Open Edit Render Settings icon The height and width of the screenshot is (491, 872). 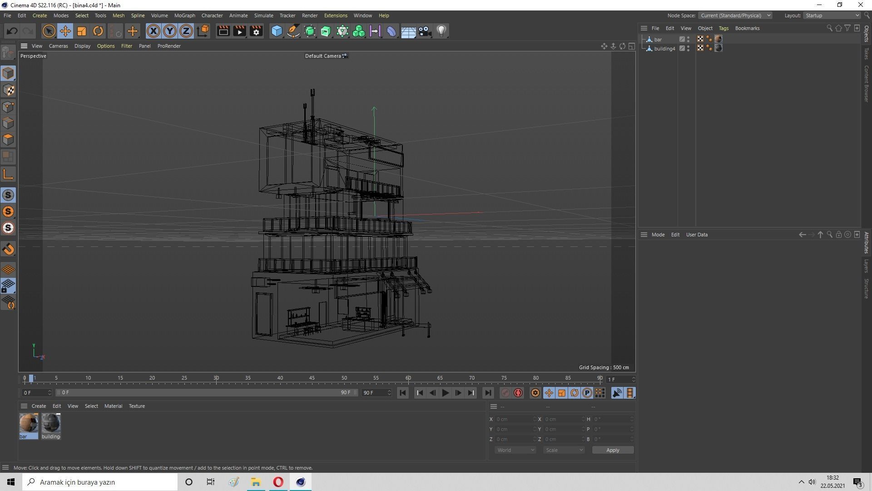[256, 31]
